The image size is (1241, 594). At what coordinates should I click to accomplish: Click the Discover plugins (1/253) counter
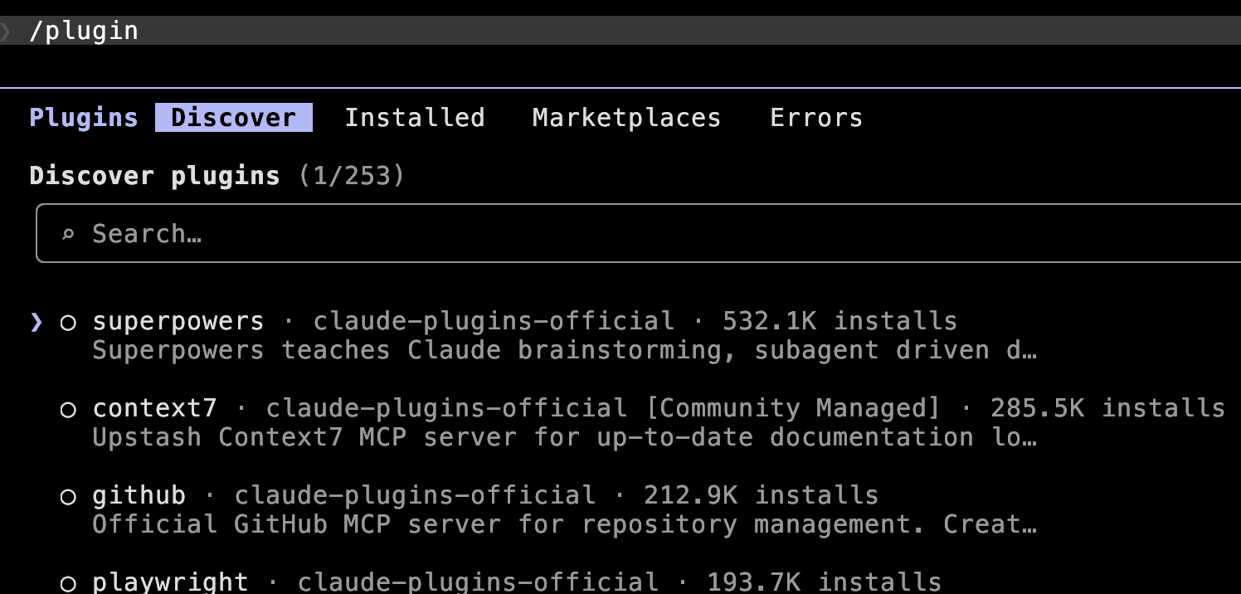click(x=216, y=175)
